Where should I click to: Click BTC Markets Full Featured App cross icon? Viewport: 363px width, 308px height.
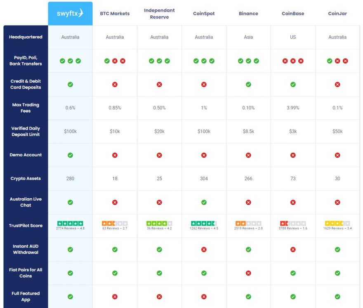point(115,296)
